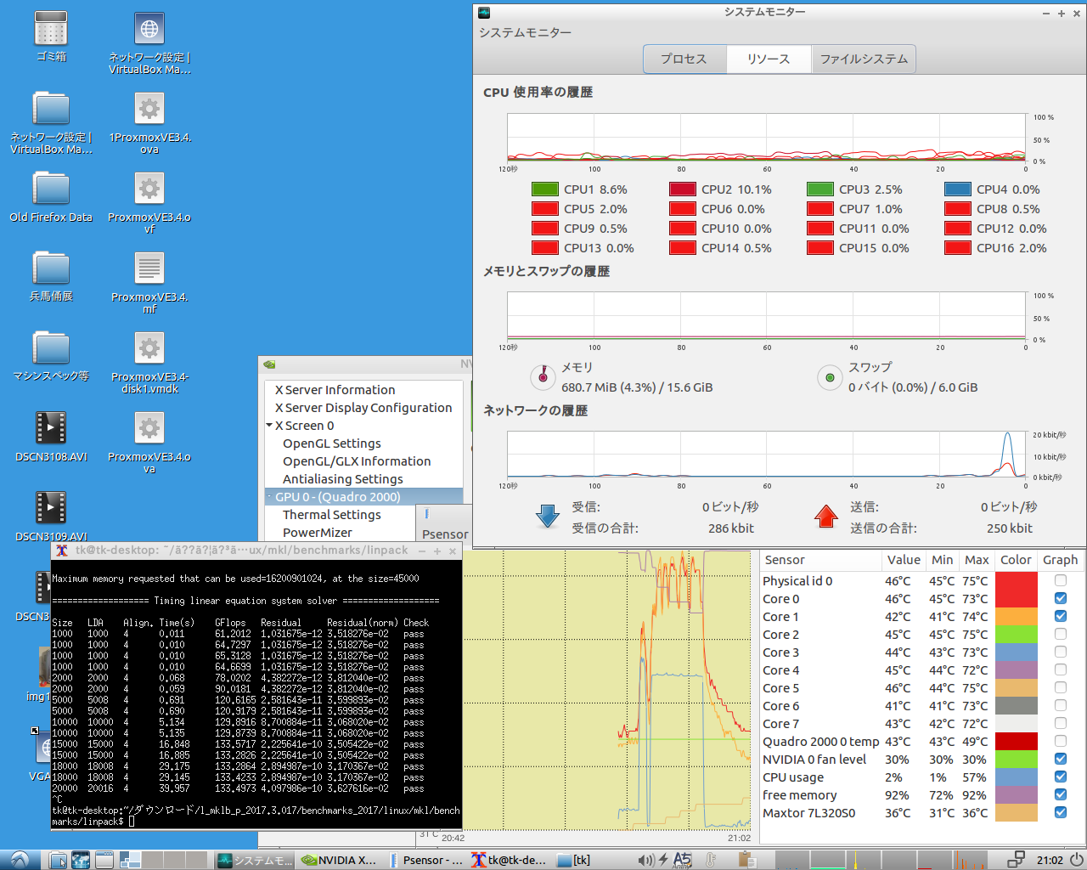
Task: Collapse the X Screen 0 tree node
Action: click(x=269, y=426)
